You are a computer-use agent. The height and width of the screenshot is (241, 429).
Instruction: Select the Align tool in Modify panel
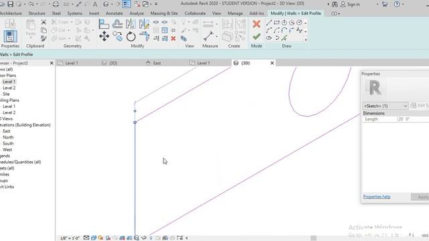tap(104, 24)
